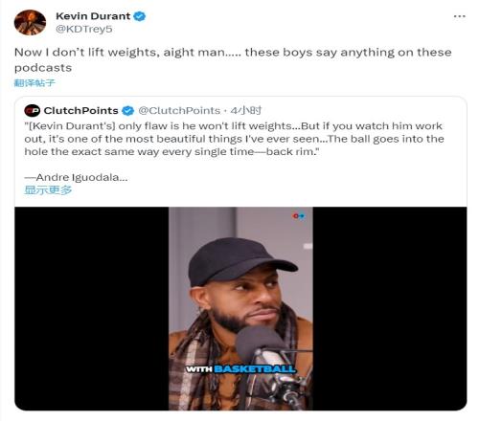Open the Kevin Durant display name
The width and height of the screenshot is (479, 421).
click(x=93, y=16)
